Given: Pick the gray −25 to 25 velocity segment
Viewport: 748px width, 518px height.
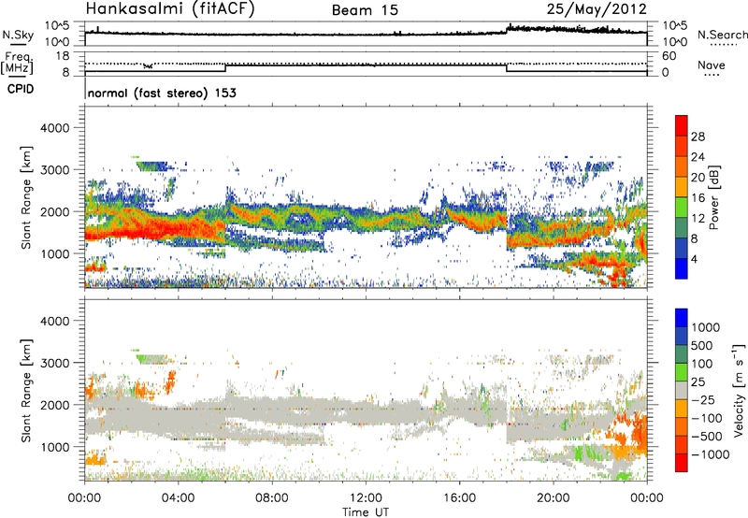Looking at the screenshot, I should coord(682,391).
